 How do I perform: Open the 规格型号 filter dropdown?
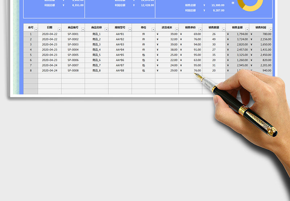129,30
